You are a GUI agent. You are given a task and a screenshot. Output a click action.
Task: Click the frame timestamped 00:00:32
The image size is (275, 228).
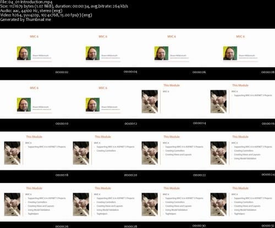click(x=240, y=202)
